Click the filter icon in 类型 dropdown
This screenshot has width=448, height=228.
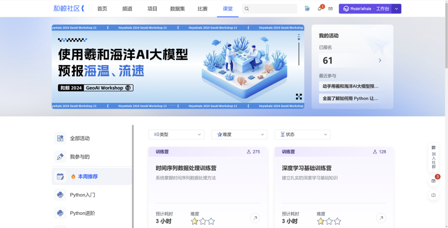point(156,134)
